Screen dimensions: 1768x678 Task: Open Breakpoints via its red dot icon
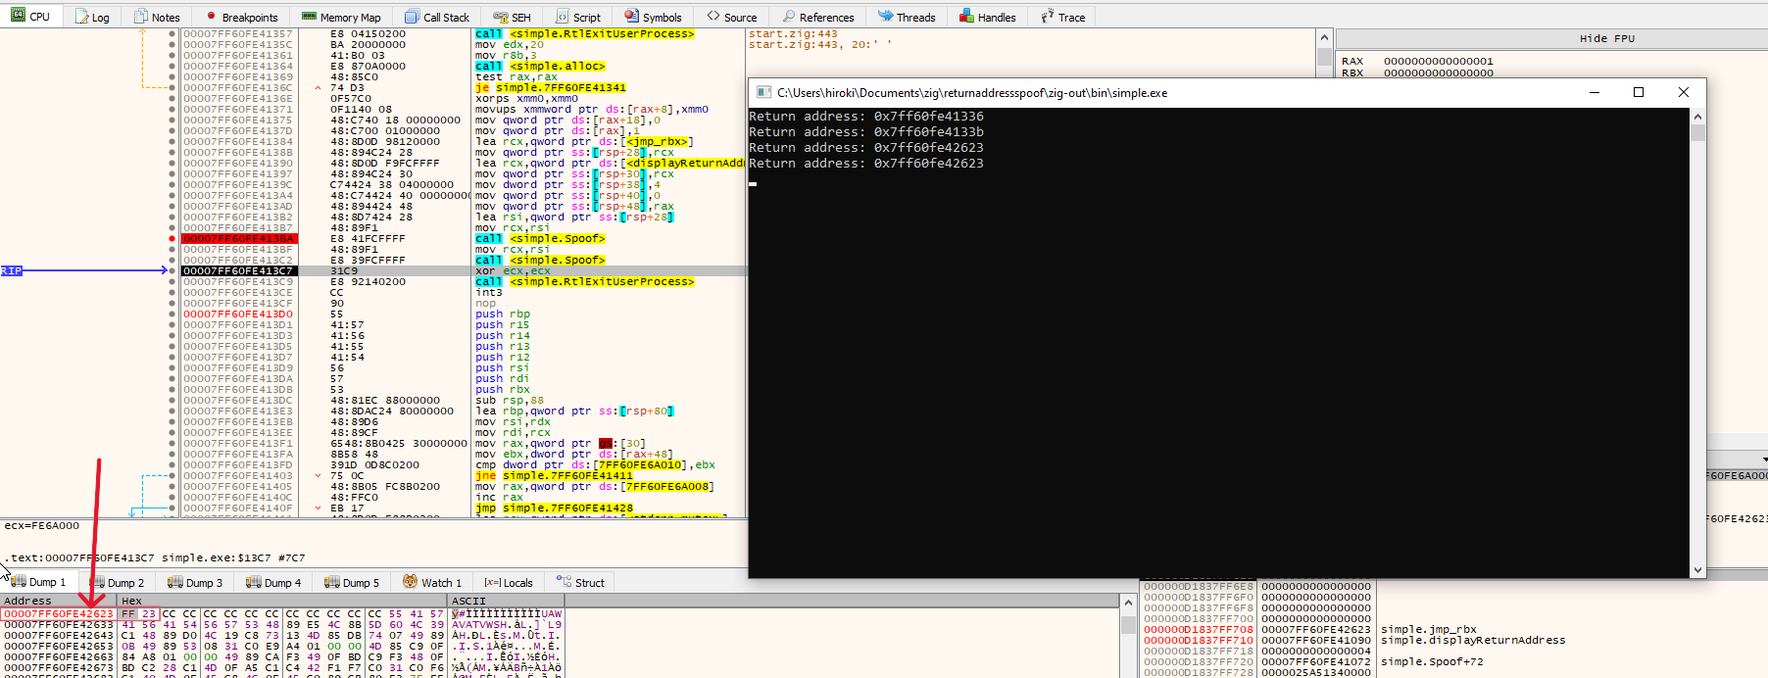pyautogui.click(x=211, y=17)
